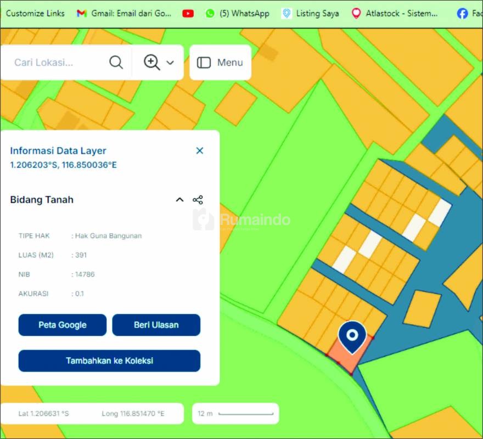Click the search magnifier icon
Image resolution: width=483 pixels, height=439 pixels.
[x=116, y=62]
